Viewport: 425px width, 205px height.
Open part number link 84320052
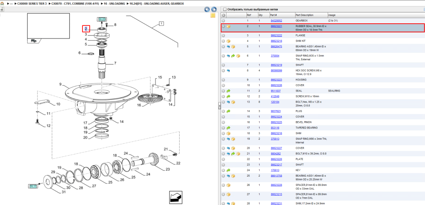pyautogui.click(x=276, y=21)
